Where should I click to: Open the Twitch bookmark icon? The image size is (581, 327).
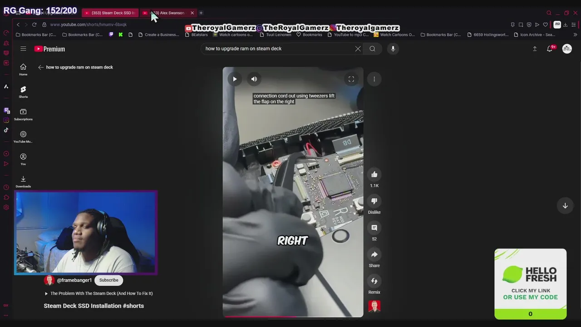click(x=111, y=35)
